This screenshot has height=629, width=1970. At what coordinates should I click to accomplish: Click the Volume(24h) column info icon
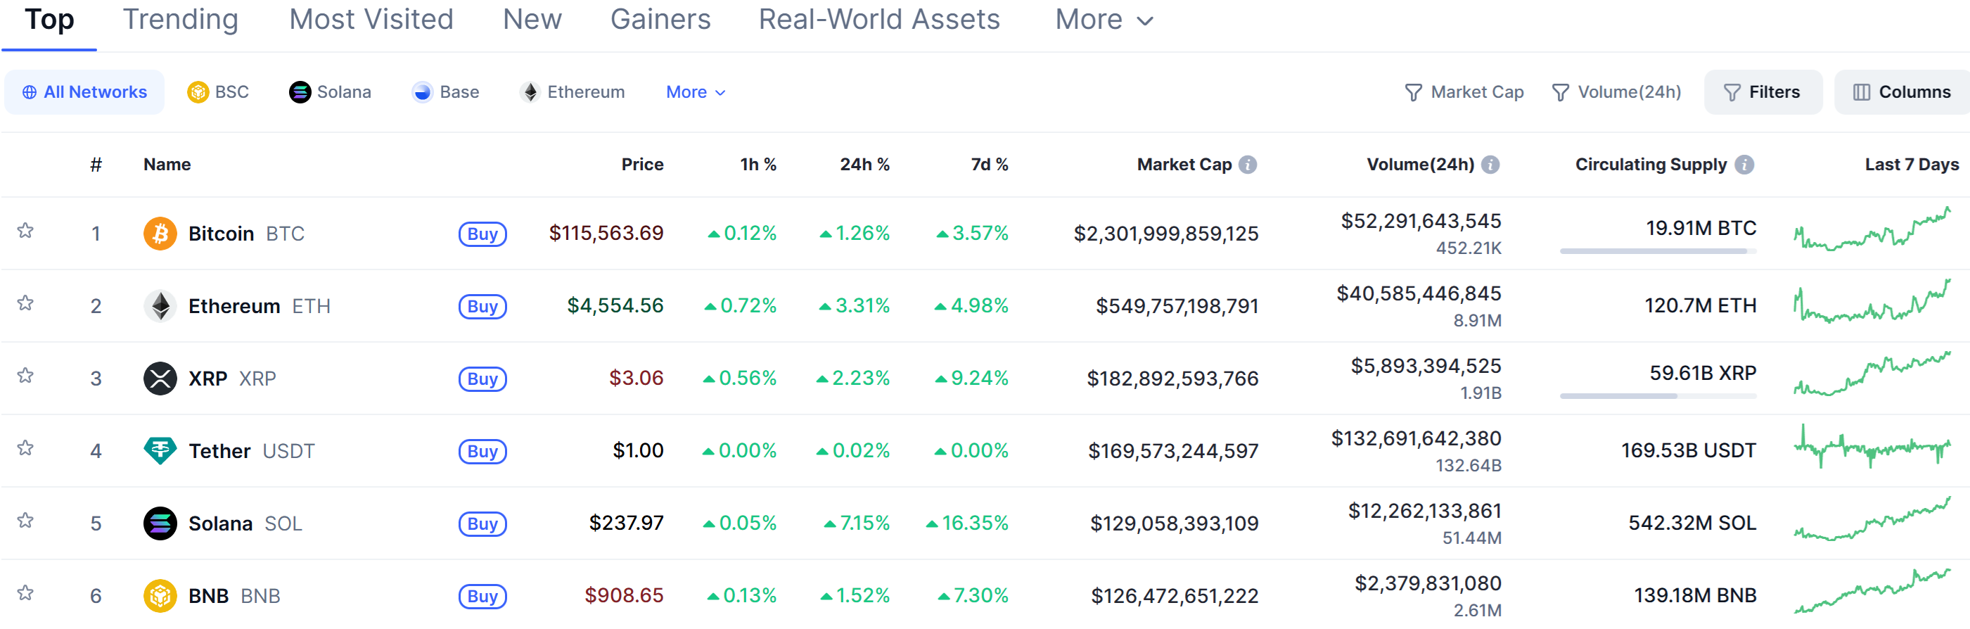[1490, 165]
